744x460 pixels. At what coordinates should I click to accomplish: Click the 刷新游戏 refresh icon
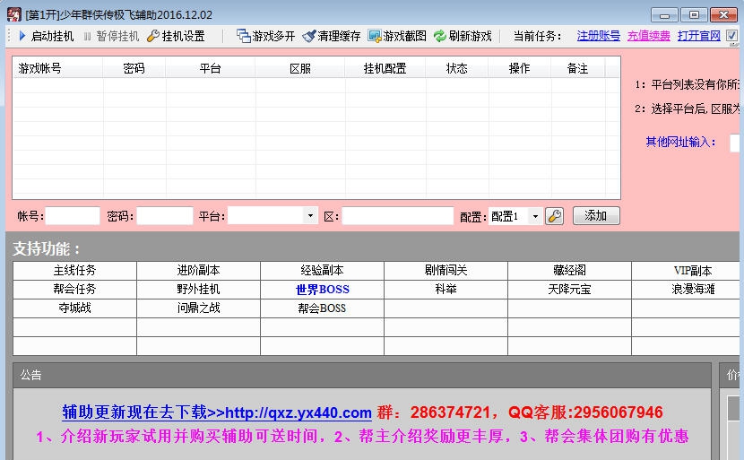point(440,36)
